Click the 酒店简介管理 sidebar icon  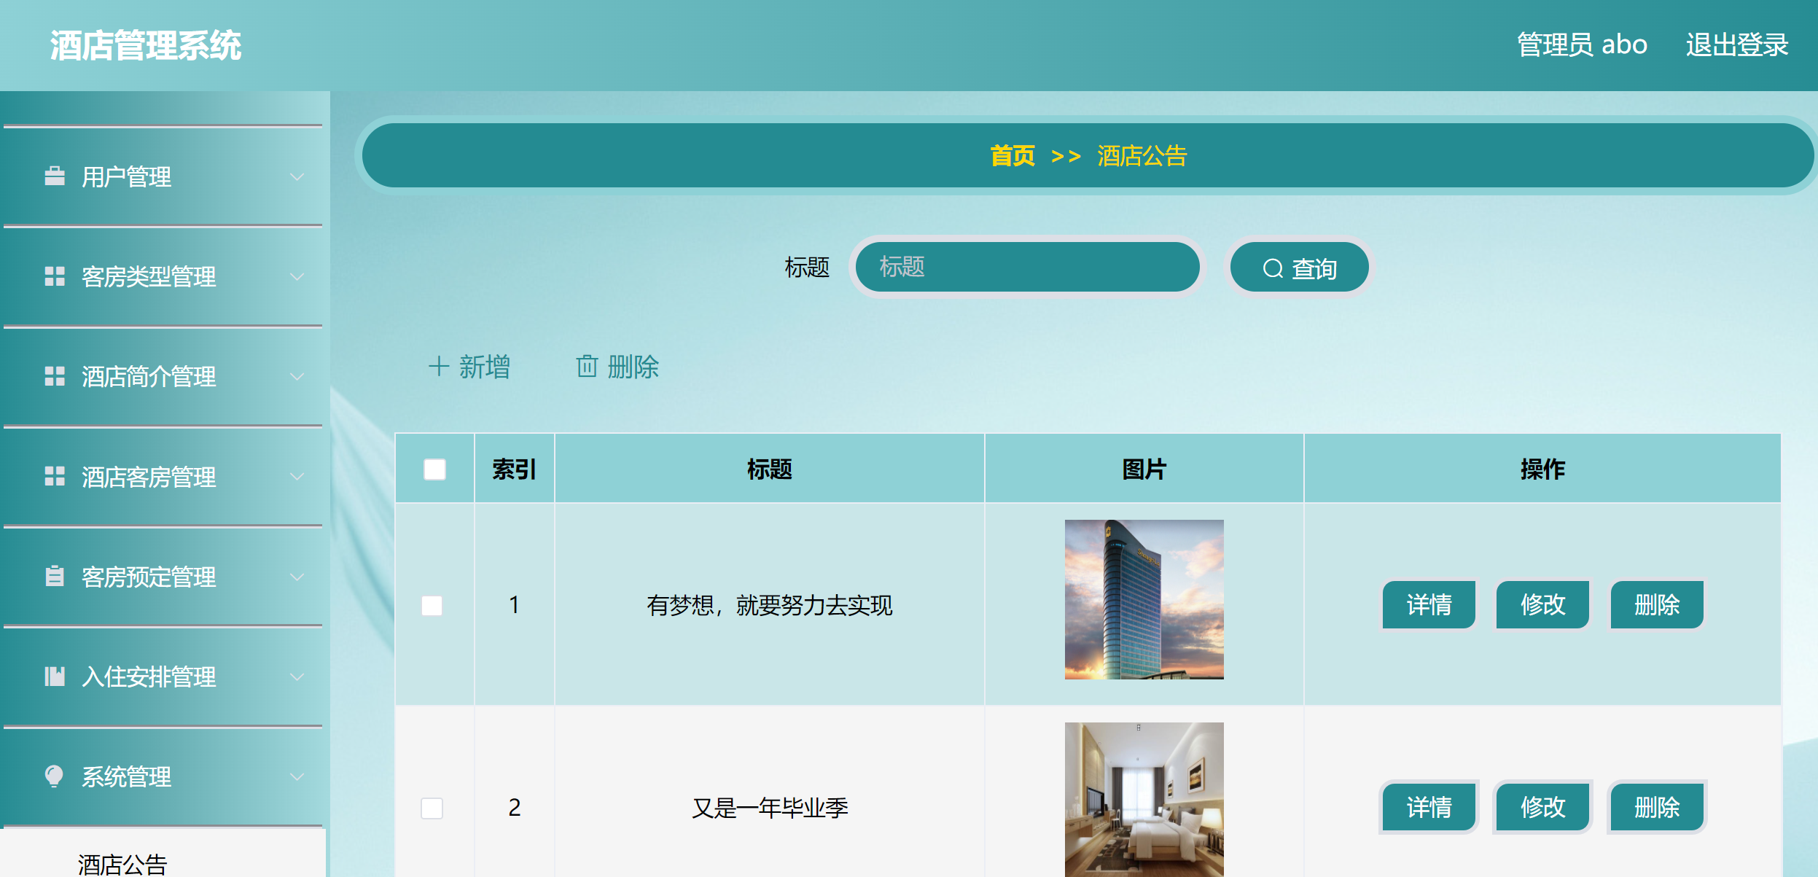[x=54, y=376]
